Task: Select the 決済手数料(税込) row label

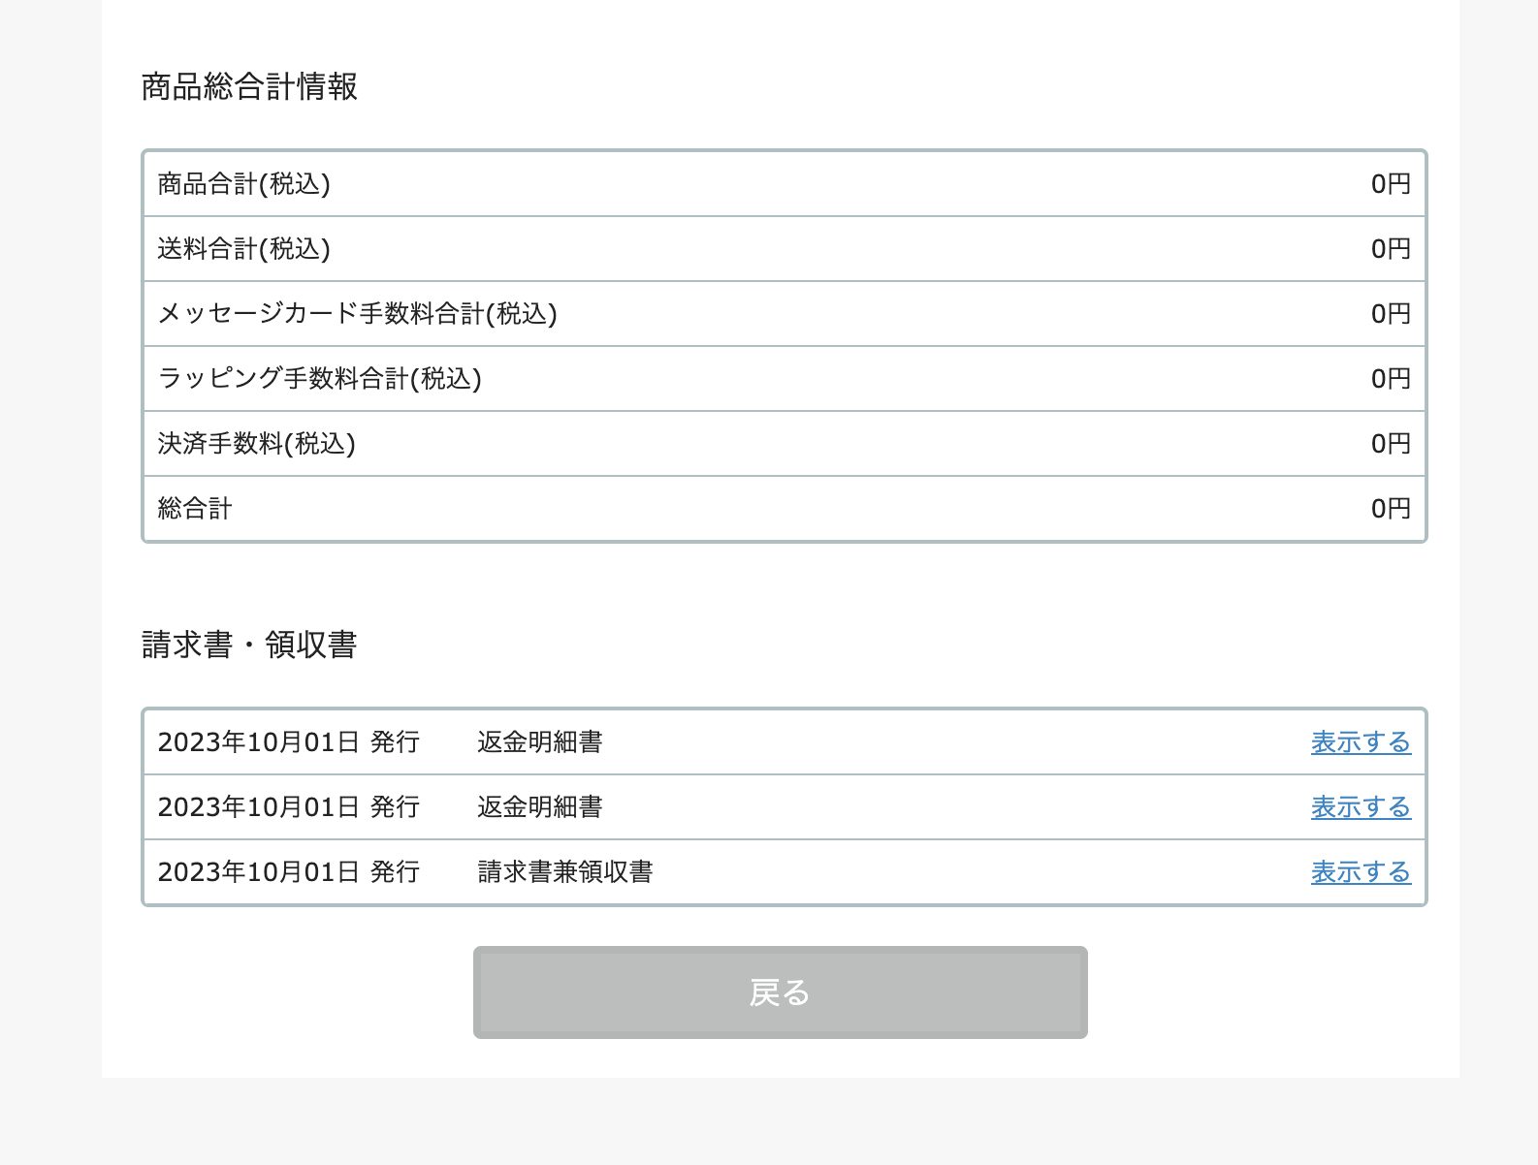Action: tap(256, 444)
